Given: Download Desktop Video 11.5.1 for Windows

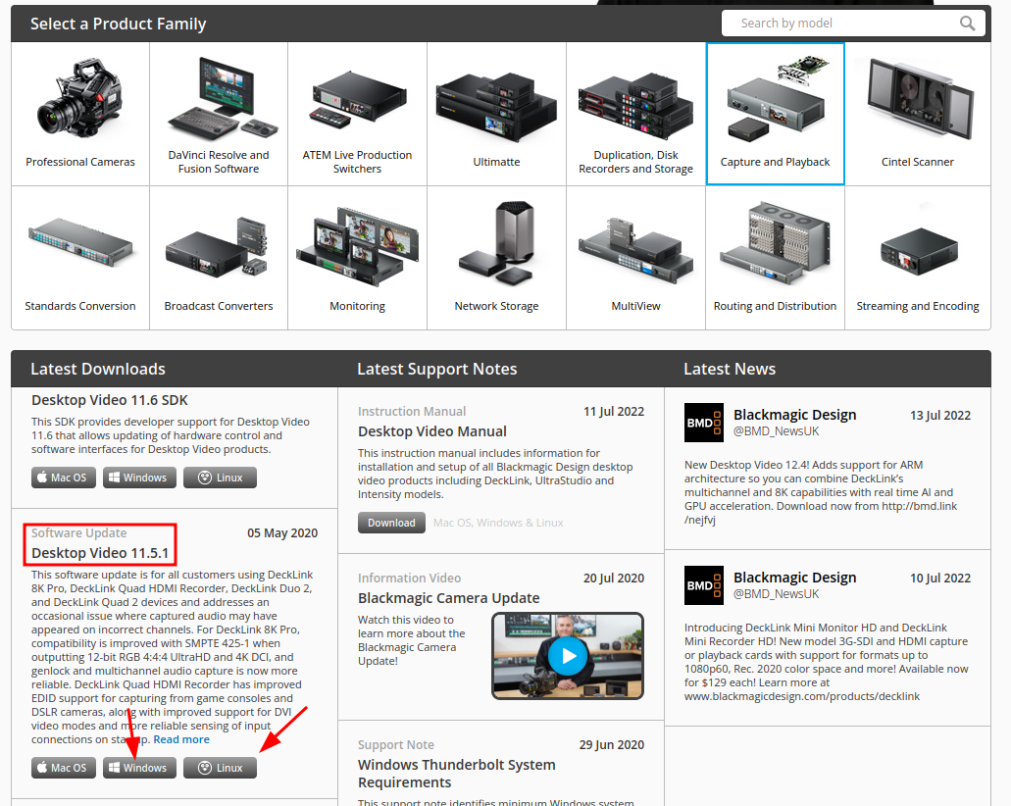Looking at the screenshot, I should 139,768.
